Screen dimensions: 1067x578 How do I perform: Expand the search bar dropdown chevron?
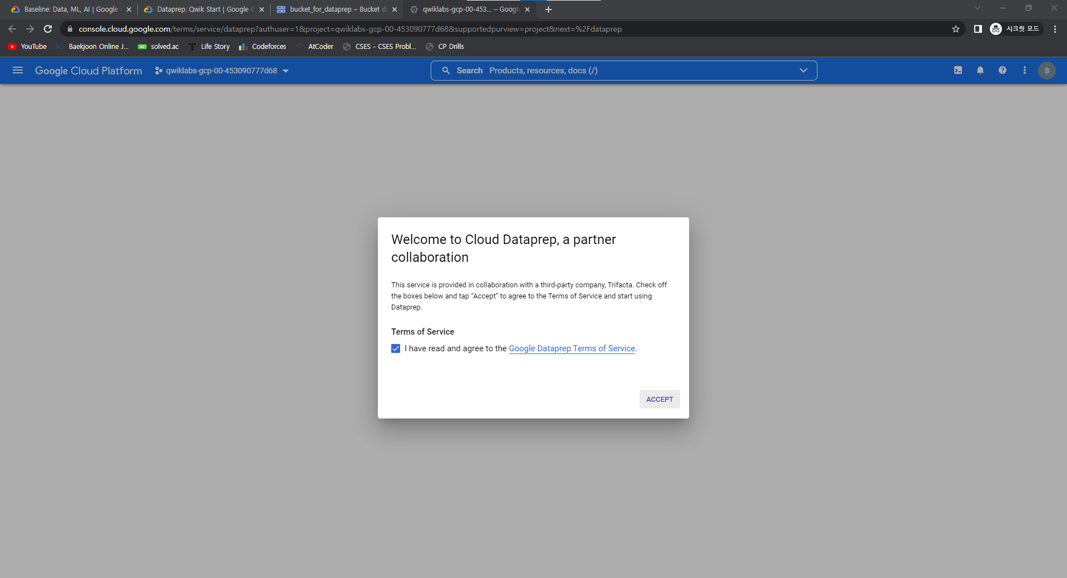(804, 71)
